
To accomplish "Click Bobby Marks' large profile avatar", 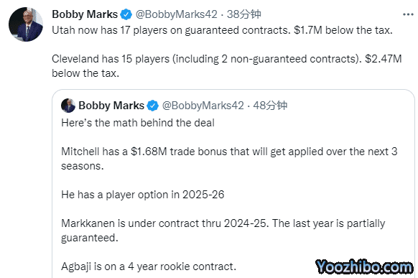I will pos(26,24).
